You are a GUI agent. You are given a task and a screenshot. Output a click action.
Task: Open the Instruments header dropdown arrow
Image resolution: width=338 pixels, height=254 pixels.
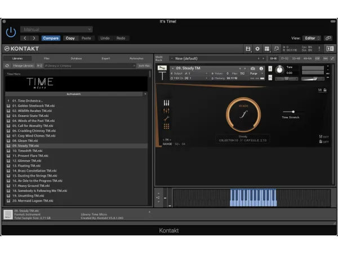tap(145, 94)
